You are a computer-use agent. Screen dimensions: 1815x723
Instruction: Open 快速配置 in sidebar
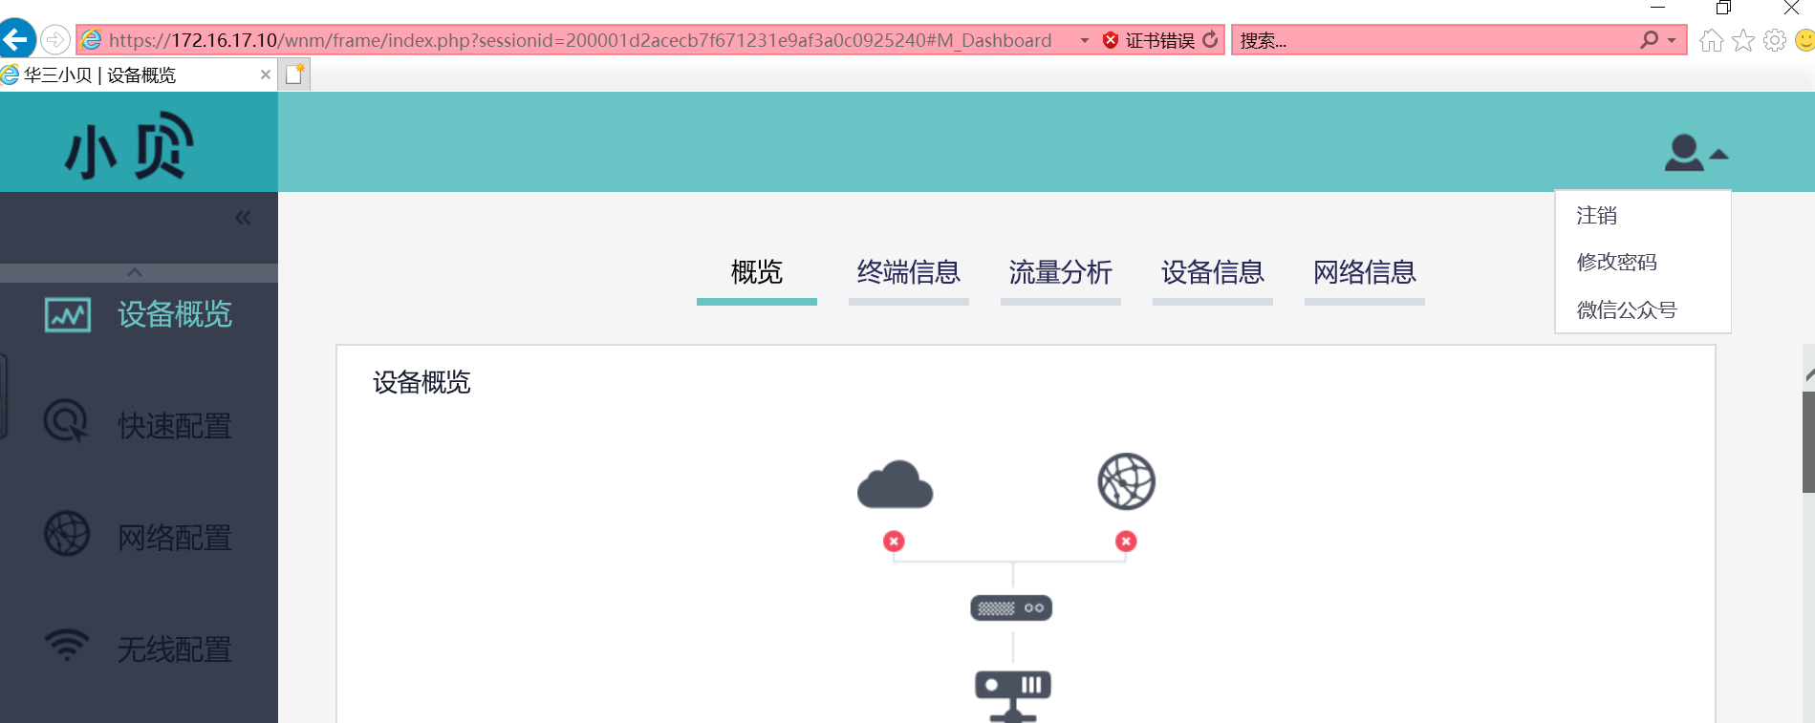tap(175, 426)
